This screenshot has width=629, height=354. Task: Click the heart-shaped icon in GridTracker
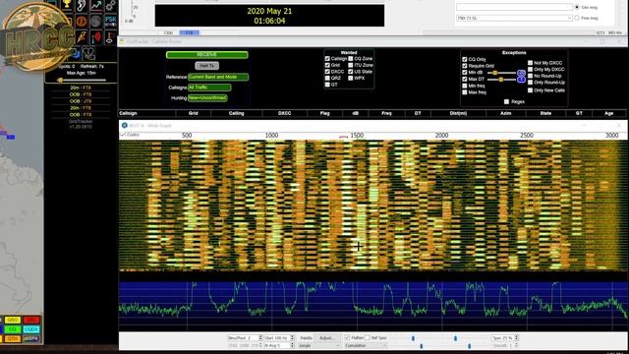pyautogui.click(x=88, y=53)
